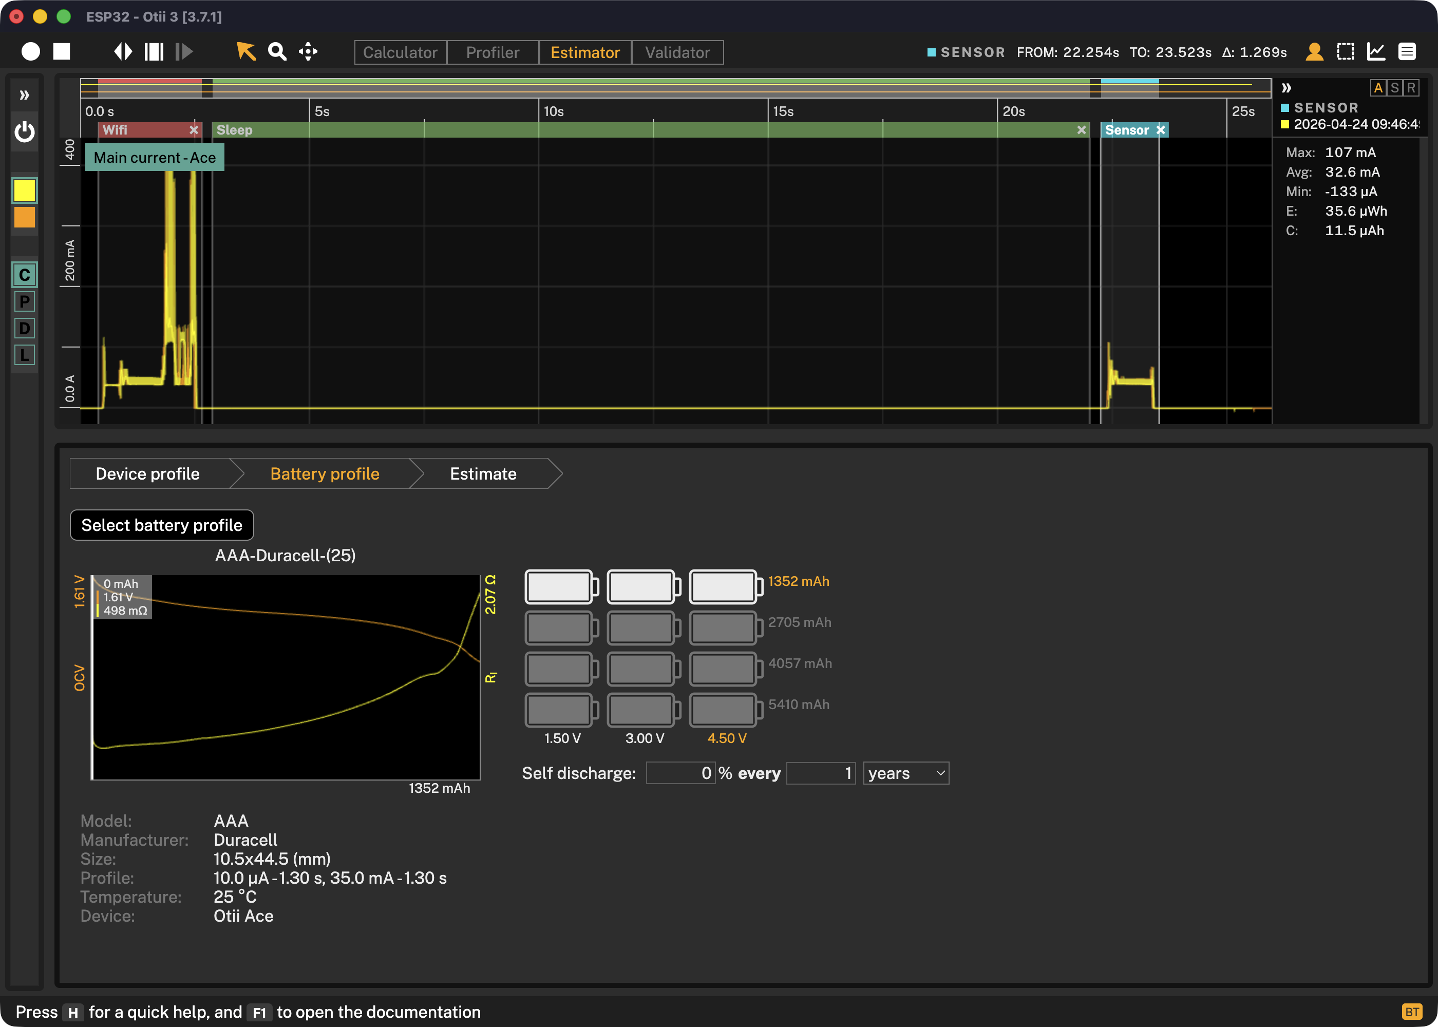1438x1027 pixels.
Task: Select 3.00 V battery in 5410 mAh row
Action: coord(644,710)
